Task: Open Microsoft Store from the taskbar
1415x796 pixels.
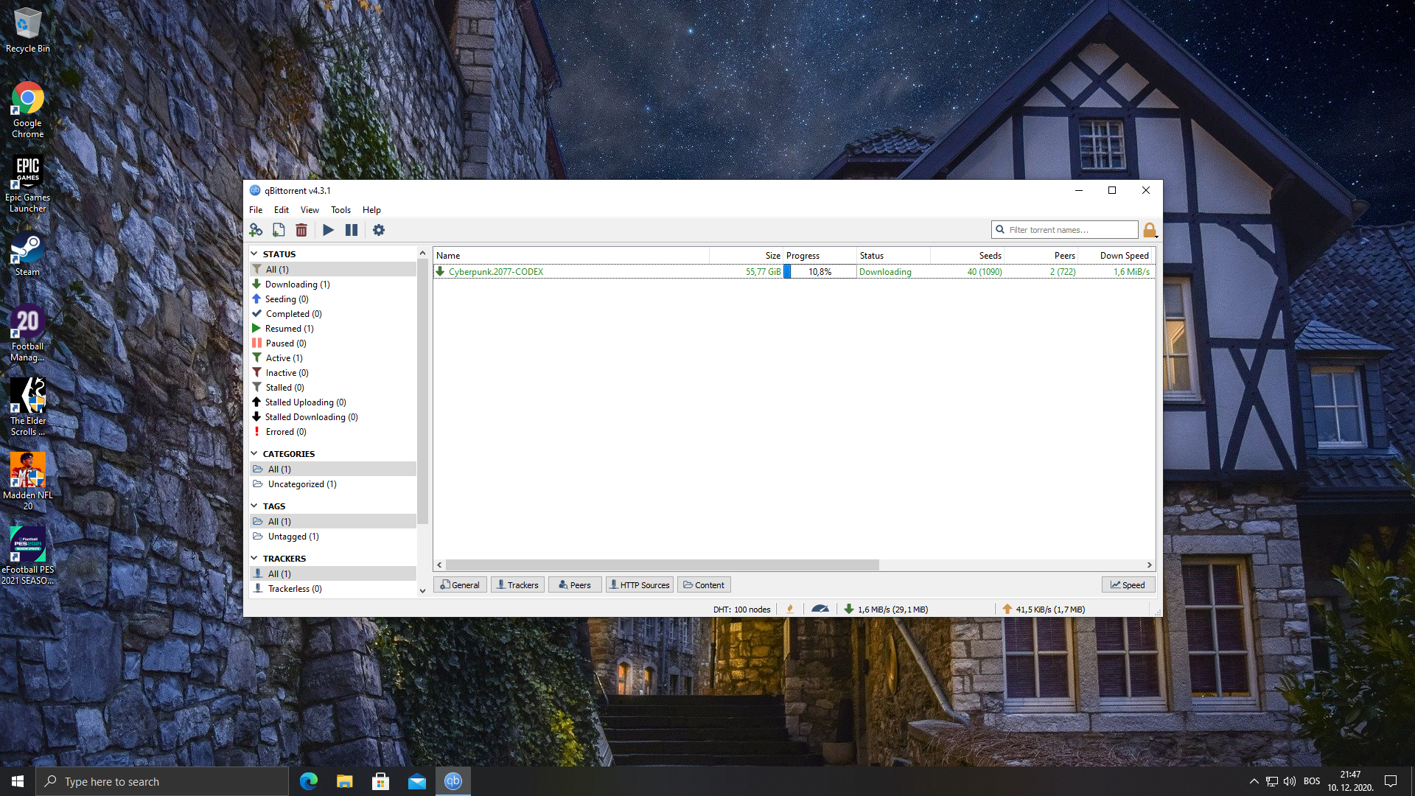Action: pos(381,781)
